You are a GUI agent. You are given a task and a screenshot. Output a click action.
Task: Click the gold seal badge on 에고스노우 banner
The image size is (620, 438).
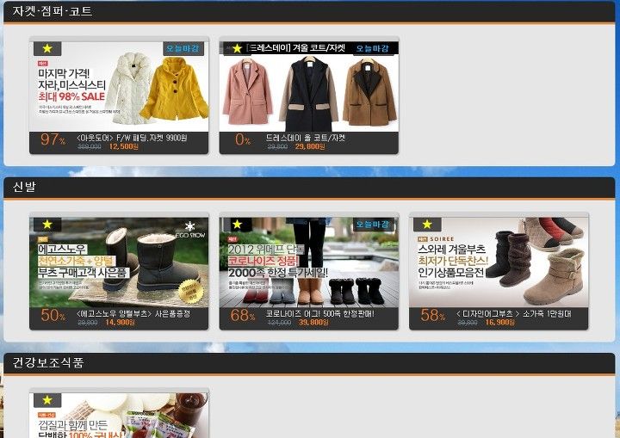point(191,292)
